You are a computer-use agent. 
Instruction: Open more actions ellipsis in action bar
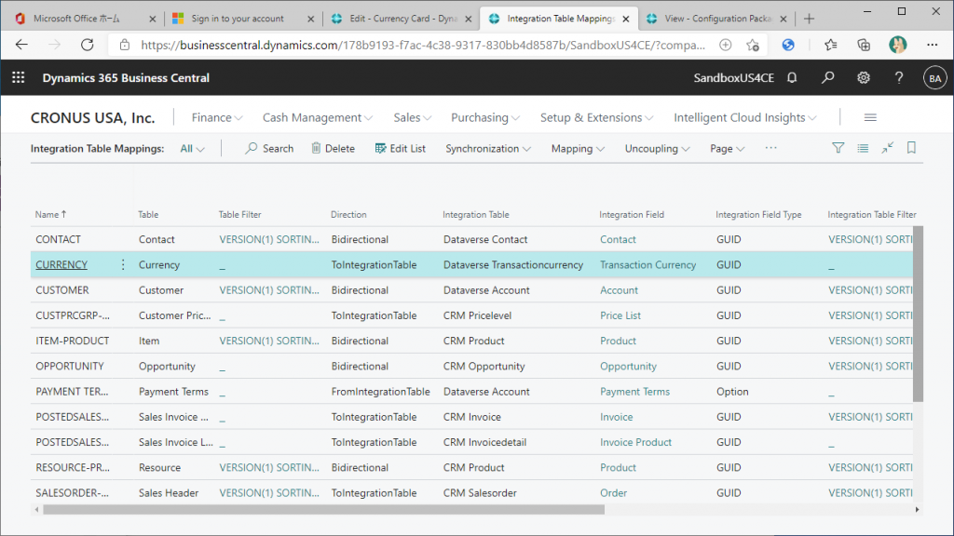coord(770,148)
